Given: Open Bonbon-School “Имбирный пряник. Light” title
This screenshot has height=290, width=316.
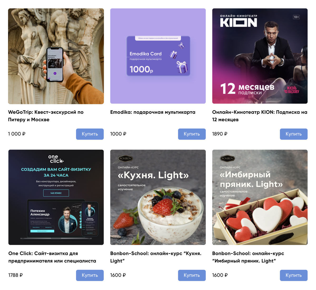Looking at the screenshot, I should pyautogui.click(x=248, y=257).
